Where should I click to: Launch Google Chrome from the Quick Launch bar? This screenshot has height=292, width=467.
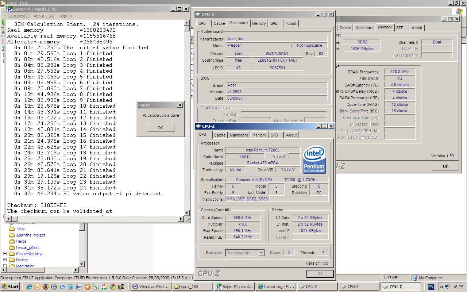pos(113,287)
